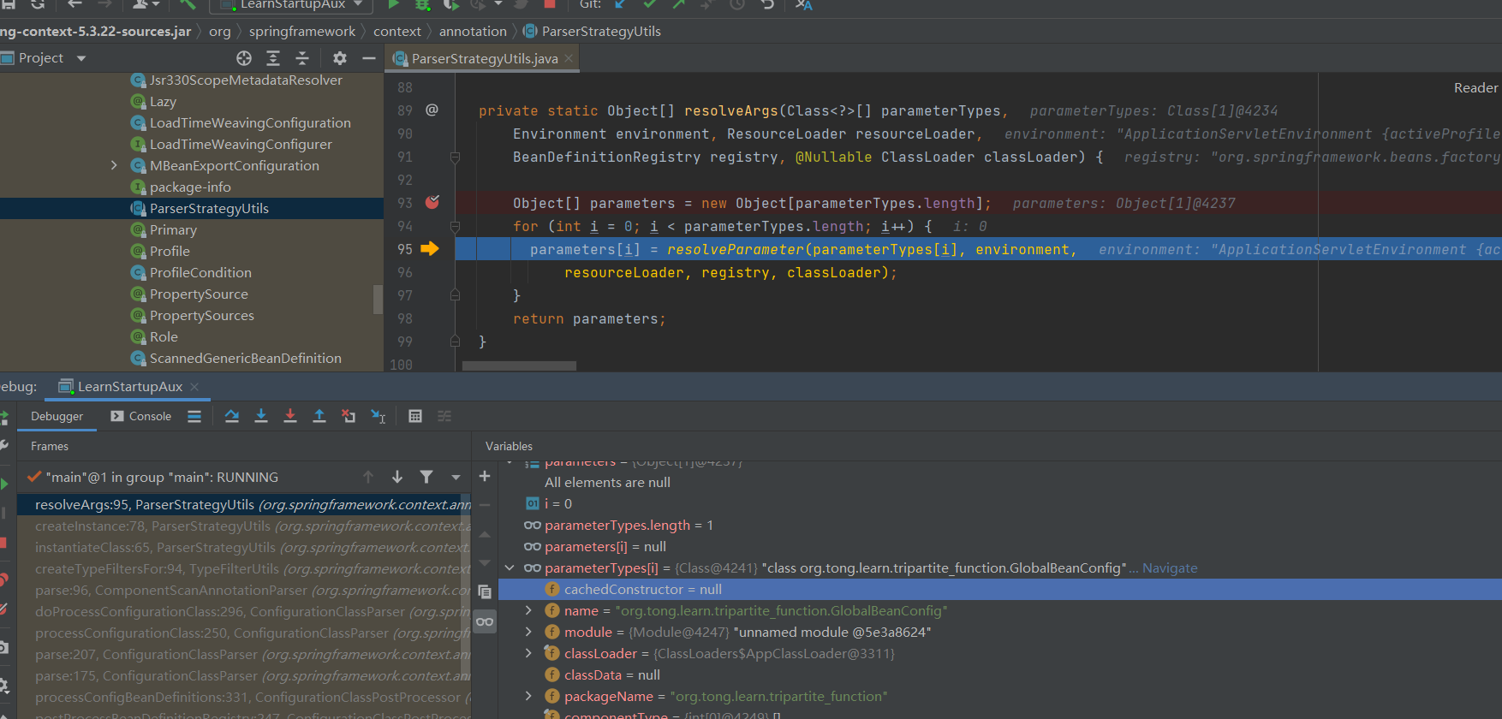Click Add watch plus icon
Viewport: 1502px width, 719px height.
click(485, 476)
